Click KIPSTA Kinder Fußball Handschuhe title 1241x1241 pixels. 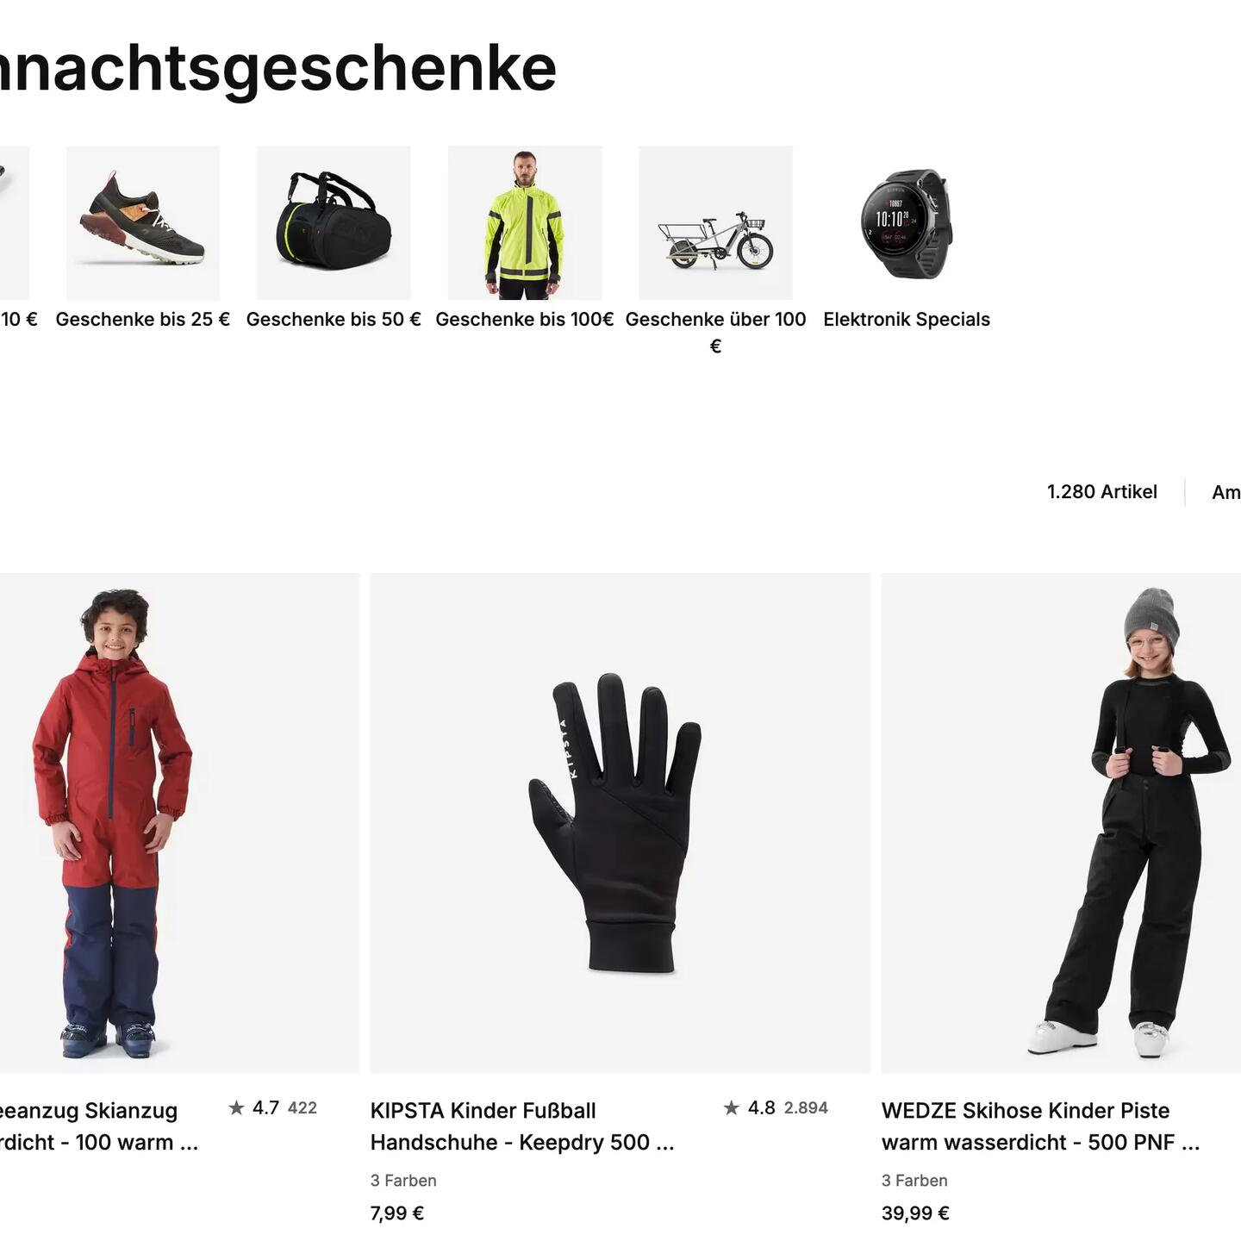coord(522,1126)
